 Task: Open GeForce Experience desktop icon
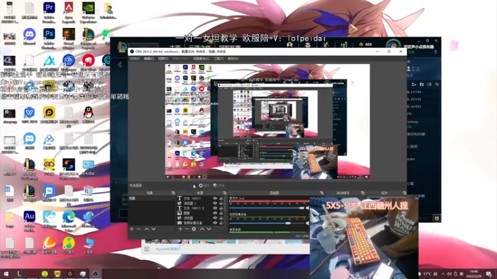coord(88,11)
